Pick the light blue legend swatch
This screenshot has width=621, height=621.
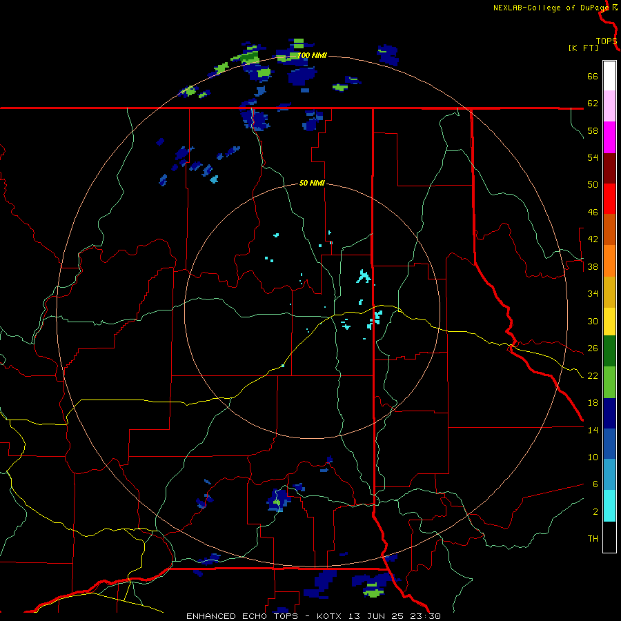(x=609, y=475)
